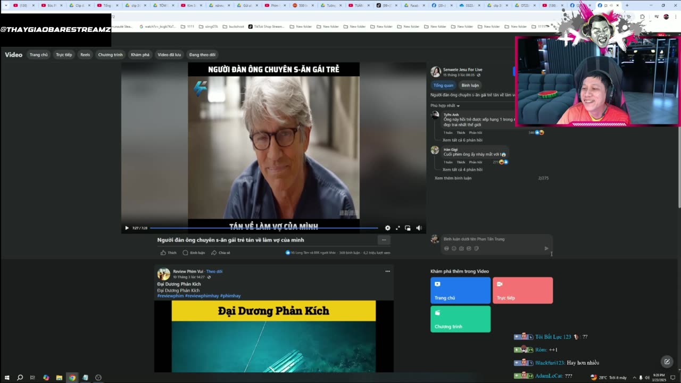The height and width of the screenshot is (383, 681).
Task: Open Windows taskbar search
Action: pos(20,378)
